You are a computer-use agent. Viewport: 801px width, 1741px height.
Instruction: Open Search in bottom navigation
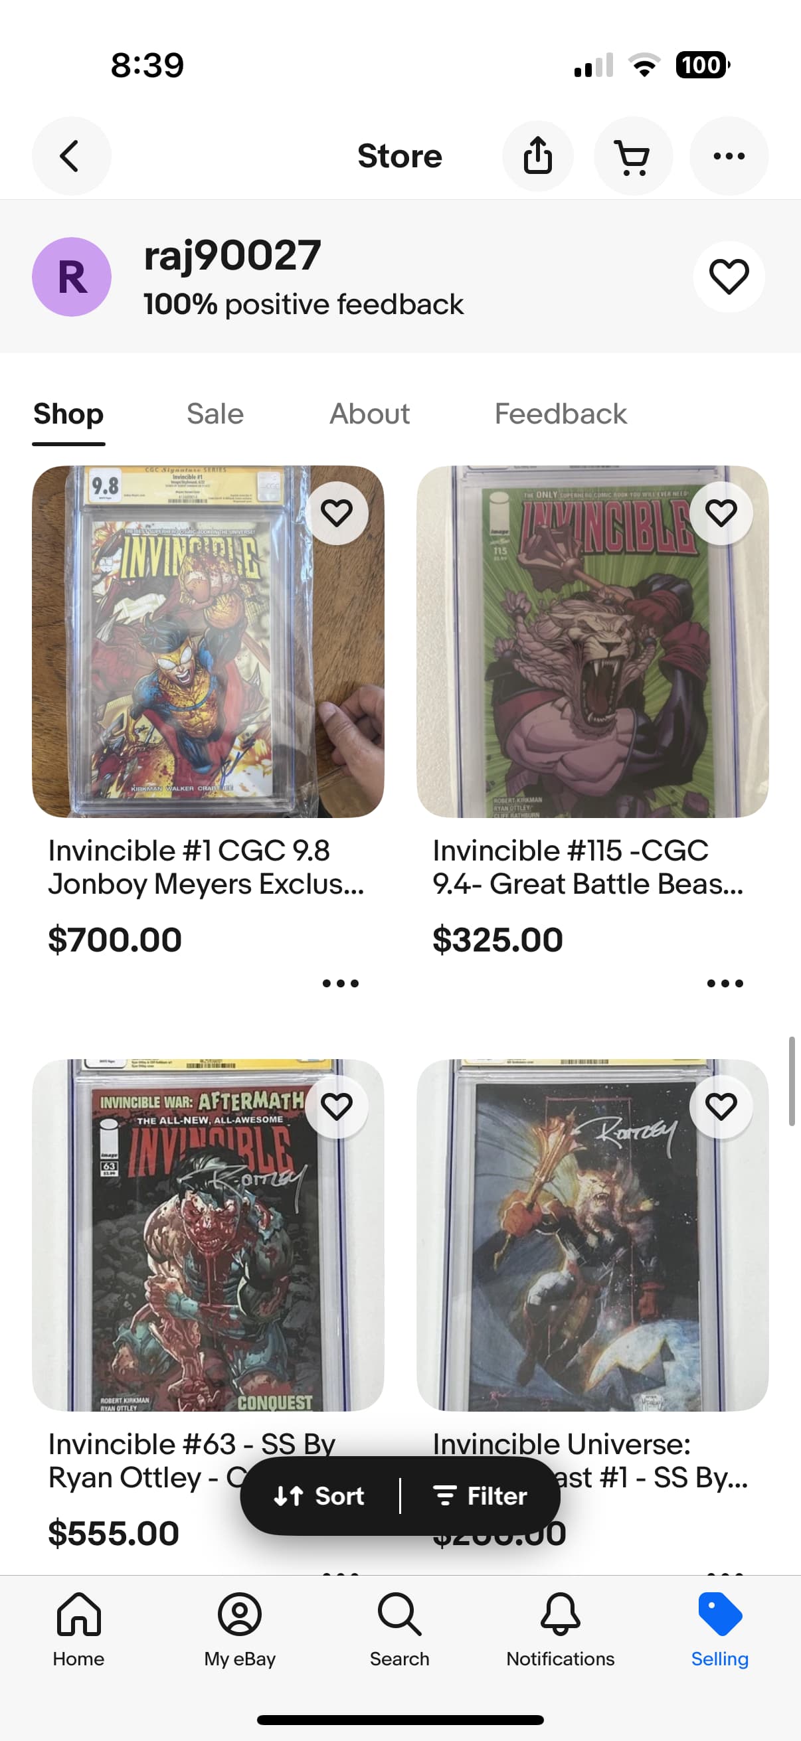399,1629
